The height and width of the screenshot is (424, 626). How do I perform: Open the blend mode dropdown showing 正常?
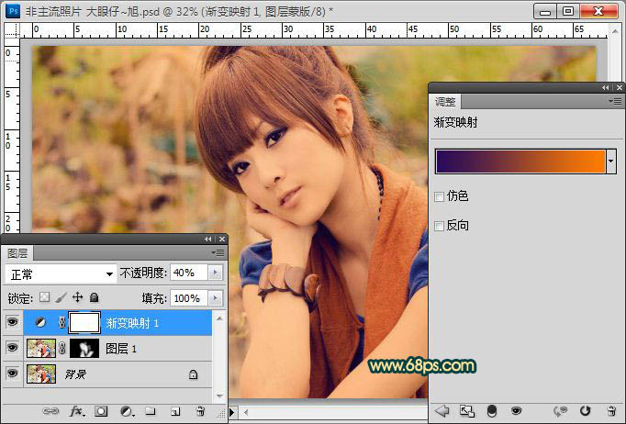pyautogui.click(x=60, y=273)
